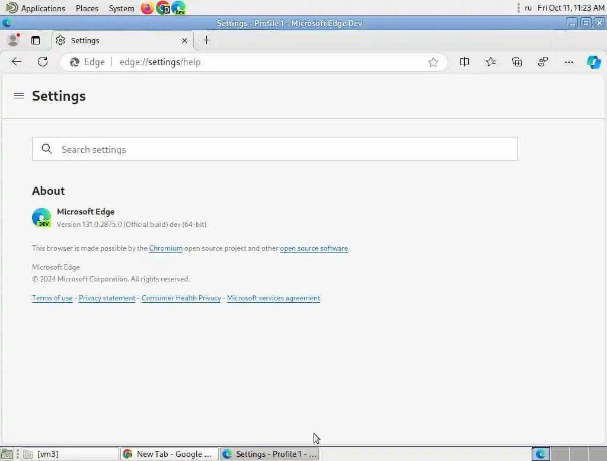Launch Chrome Dev from the top panel
The width and height of the screenshot is (607, 461).
click(x=163, y=8)
